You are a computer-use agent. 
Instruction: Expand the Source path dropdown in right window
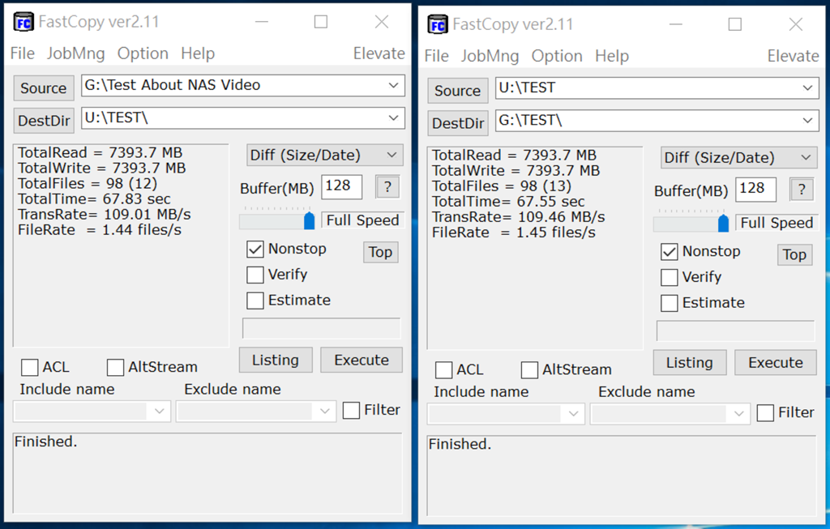(807, 87)
